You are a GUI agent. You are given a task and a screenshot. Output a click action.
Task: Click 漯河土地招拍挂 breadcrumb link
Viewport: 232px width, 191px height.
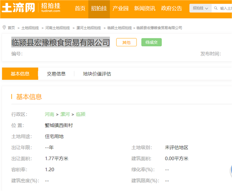click(x=89, y=28)
